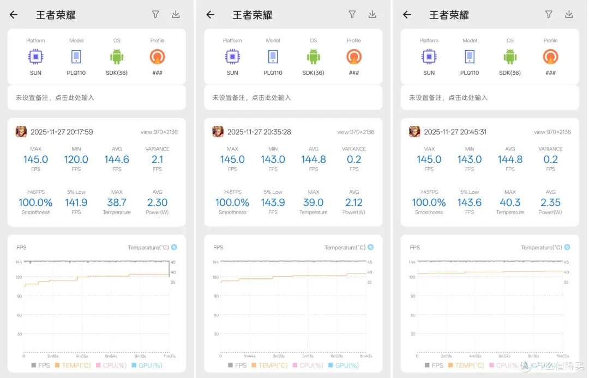Tap 5% Low value 141.9
This screenshot has width=589, height=378.
(76, 203)
